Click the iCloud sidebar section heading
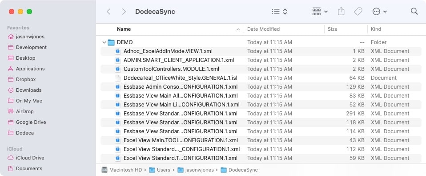Image resolution: width=426 pixels, height=176 pixels. pos(15,149)
